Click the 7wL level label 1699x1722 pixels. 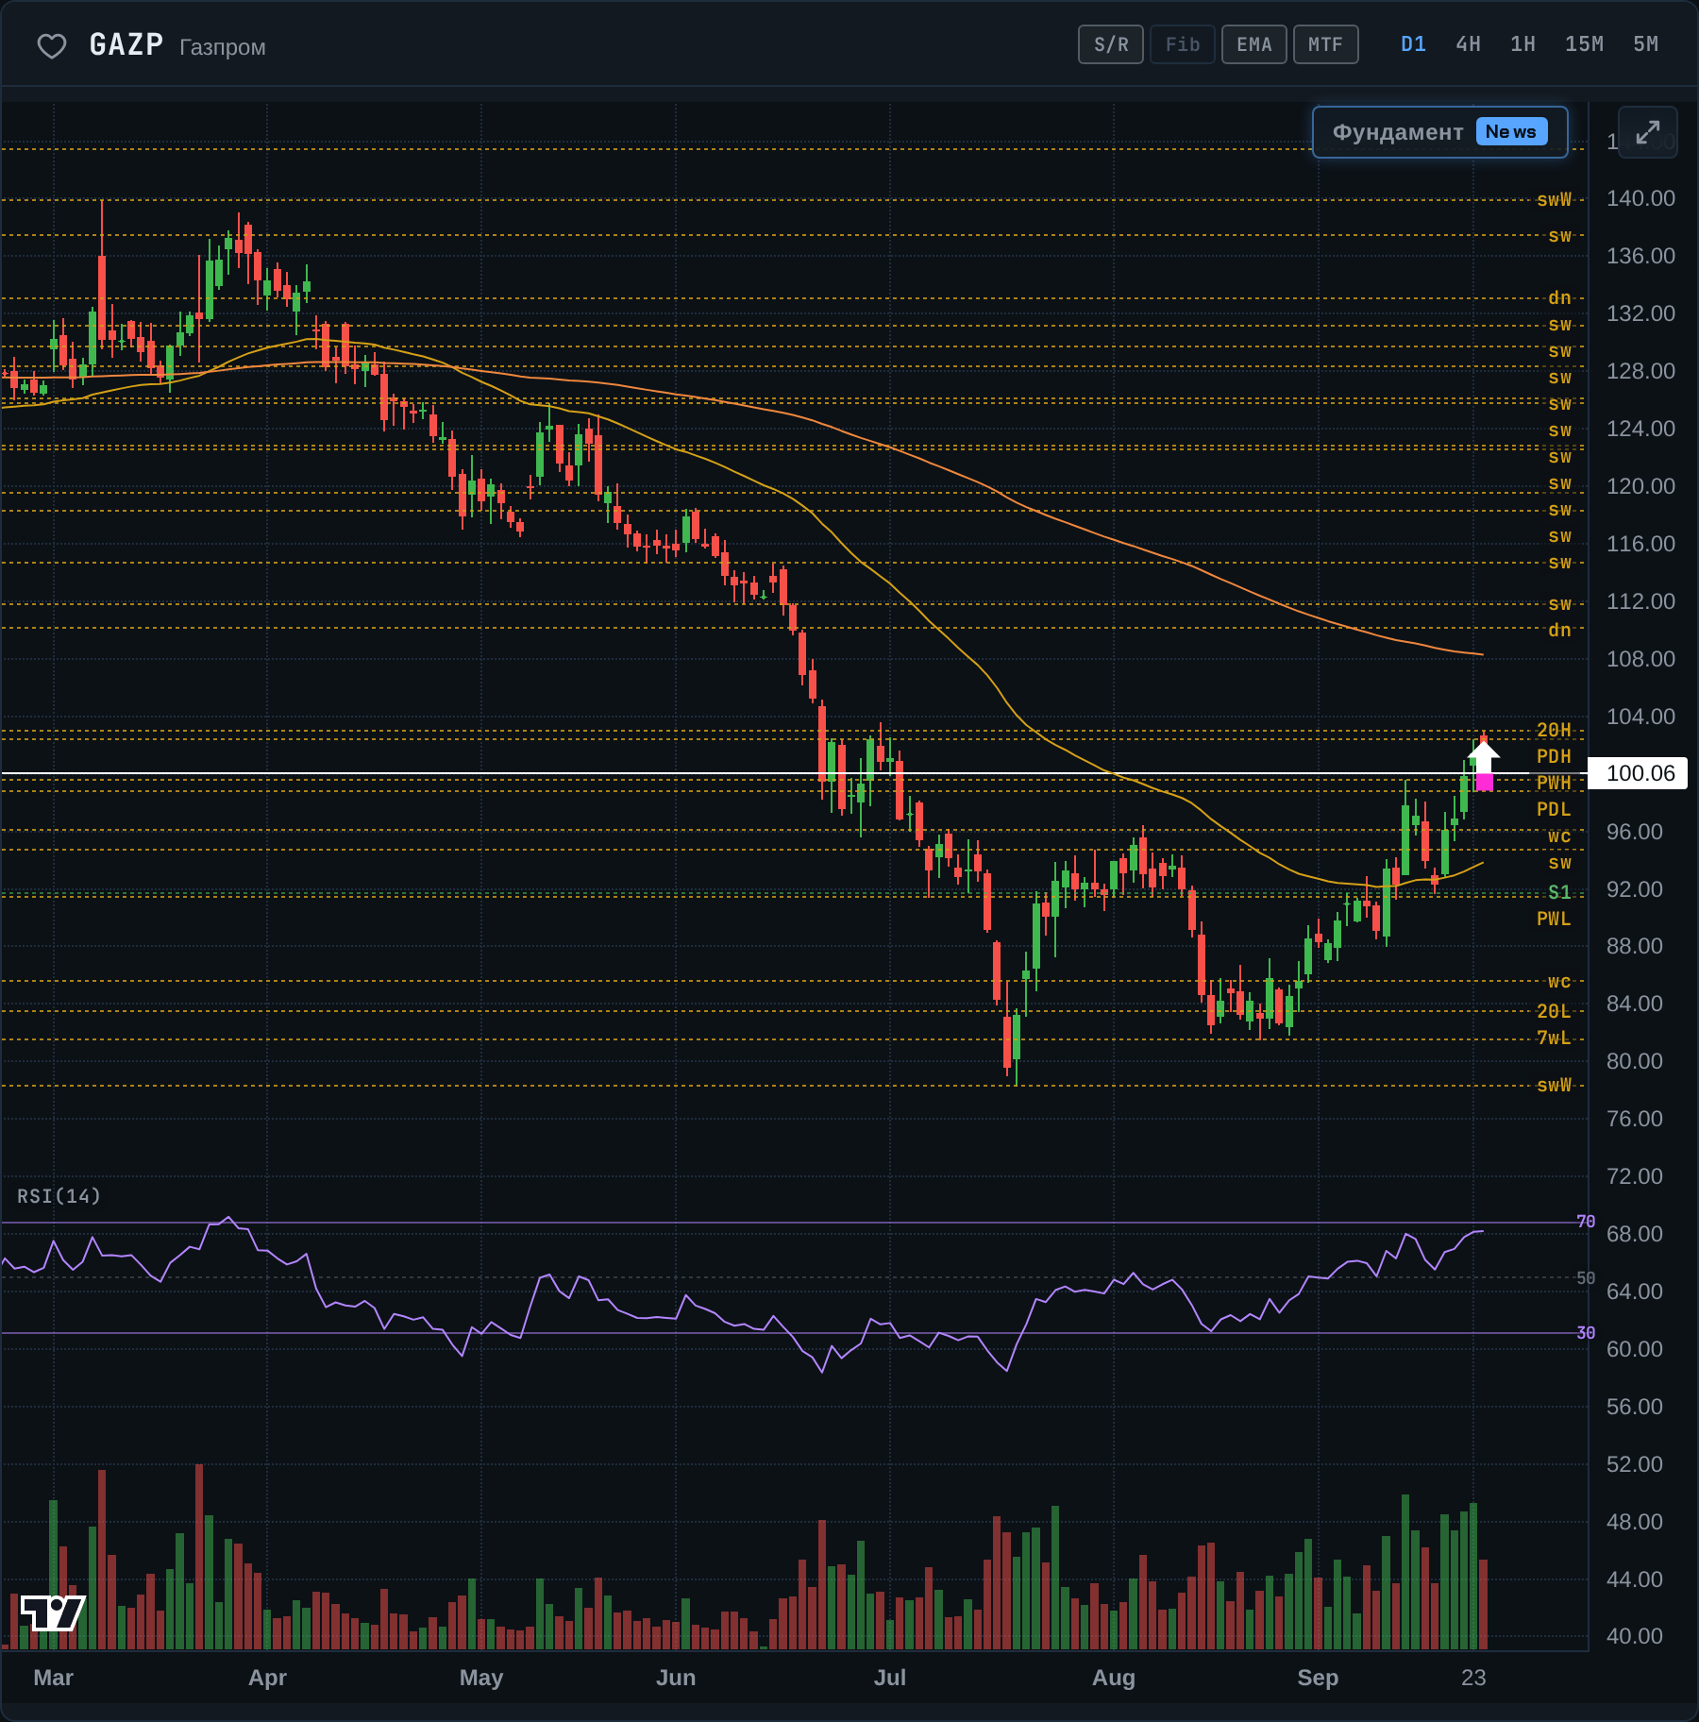tap(1554, 1038)
